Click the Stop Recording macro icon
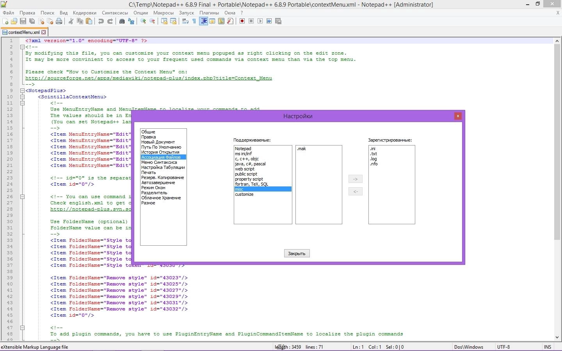Image resolution: width=562 pixels, height=351 pixels. tap(251, 21)
